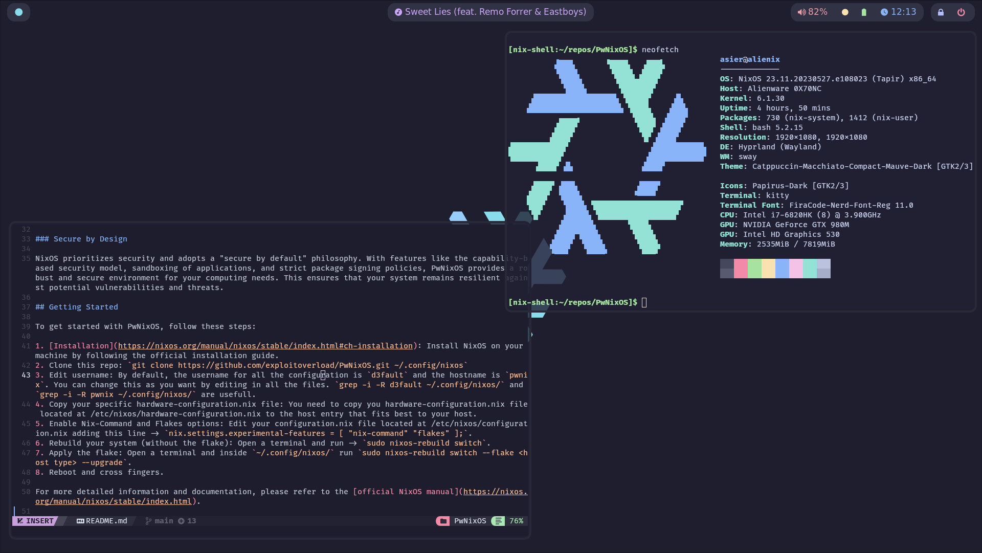Image resolution: width=982 pixels, height=553 pixels.
Task: Click the music note icon in now-playing widget
Action: click(398, 12)
